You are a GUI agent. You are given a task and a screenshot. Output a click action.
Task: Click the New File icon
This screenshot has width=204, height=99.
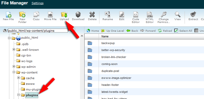(8, 14)
